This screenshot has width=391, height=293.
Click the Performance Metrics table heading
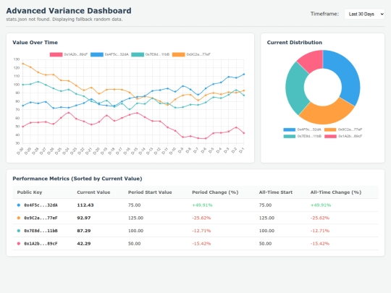point(77,179)
